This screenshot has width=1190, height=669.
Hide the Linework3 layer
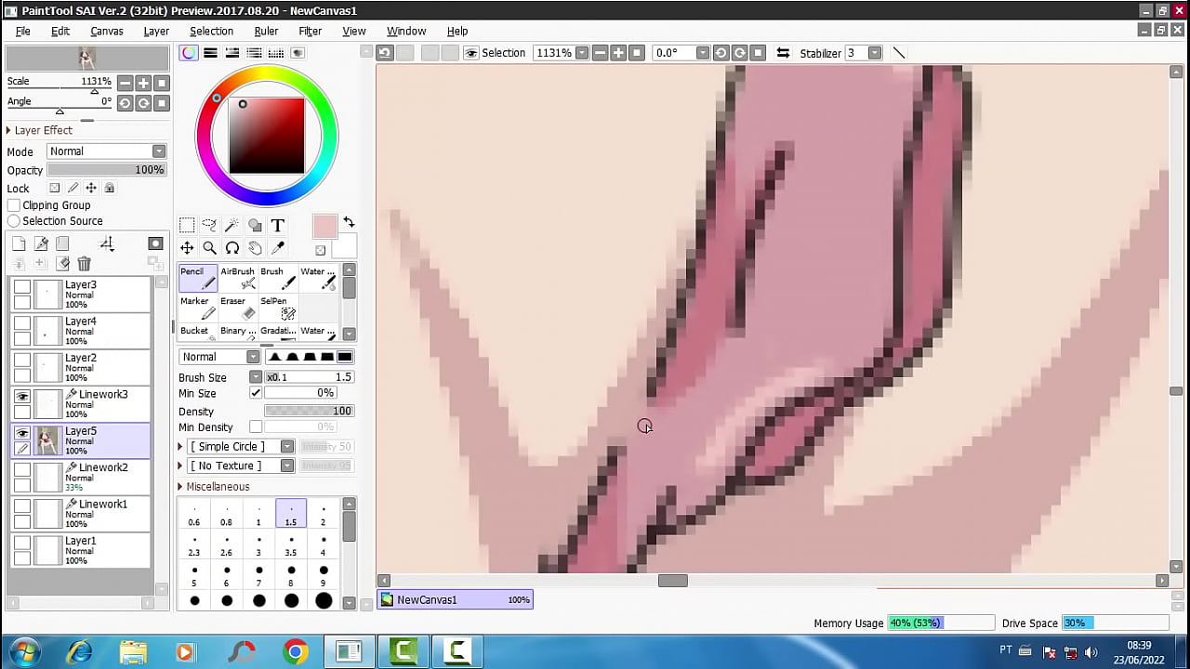click(x=21, y=394)
